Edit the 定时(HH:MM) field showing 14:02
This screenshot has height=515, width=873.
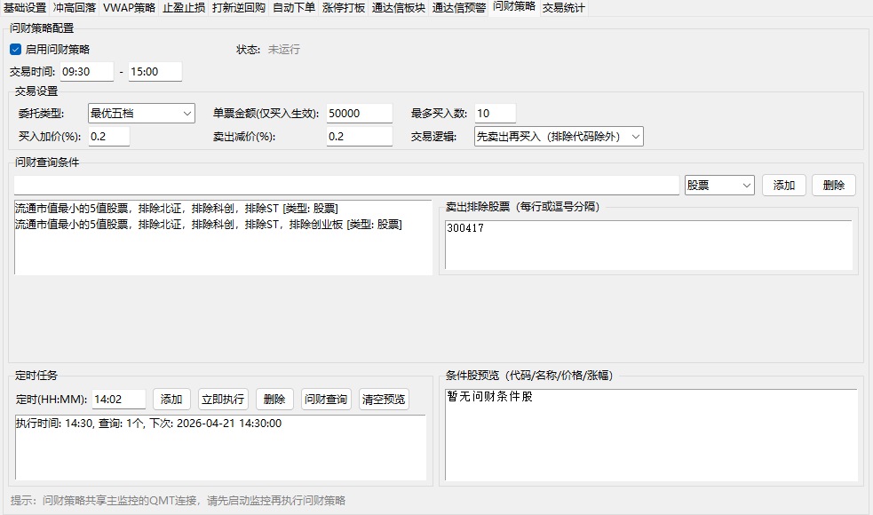pos(119,400)
